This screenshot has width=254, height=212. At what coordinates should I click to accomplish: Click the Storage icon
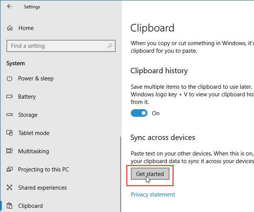tap(10, 115)
